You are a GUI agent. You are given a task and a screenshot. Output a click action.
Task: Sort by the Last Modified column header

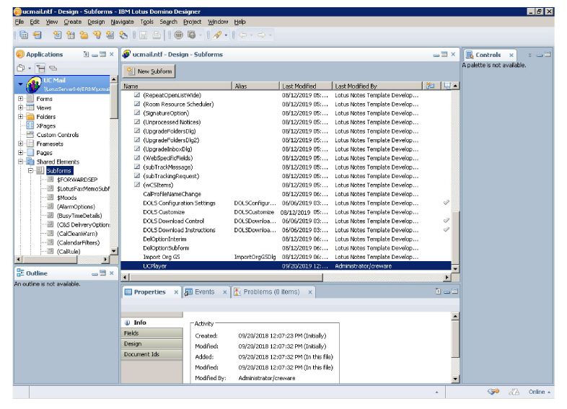[x=306, y=86]
